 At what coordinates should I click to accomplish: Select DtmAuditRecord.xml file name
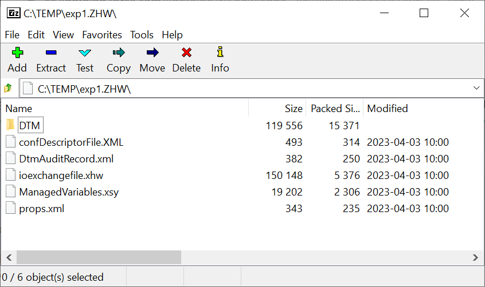pos(66,158)
